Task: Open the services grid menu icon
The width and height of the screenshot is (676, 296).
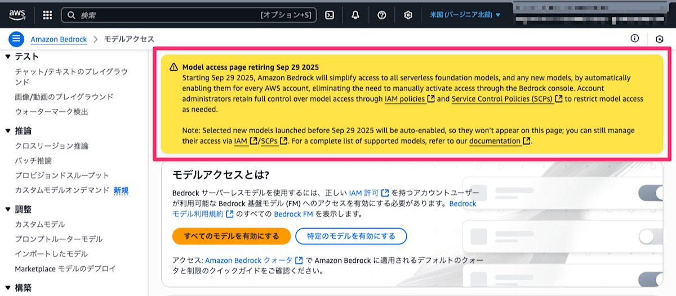Action: (47, 15)
